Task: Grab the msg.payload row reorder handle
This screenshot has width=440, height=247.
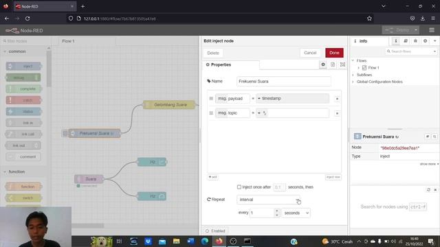Action: pos(211,99)
